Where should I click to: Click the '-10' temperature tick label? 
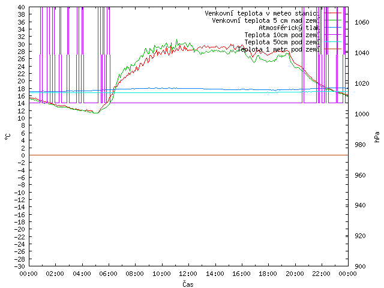pos(20,193)
